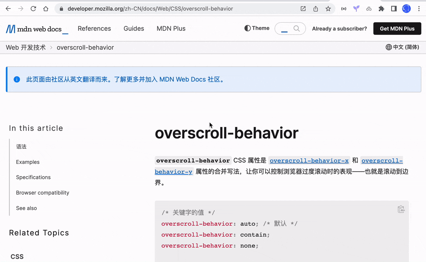This screenshot has height=262, width=426.
Task: Click the lock icon in address bar
Action: (x=61, y=9)
